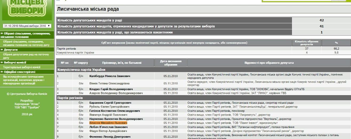
Task: Select deputy Баранник Сергій Григорович
Action: point(110,103)
